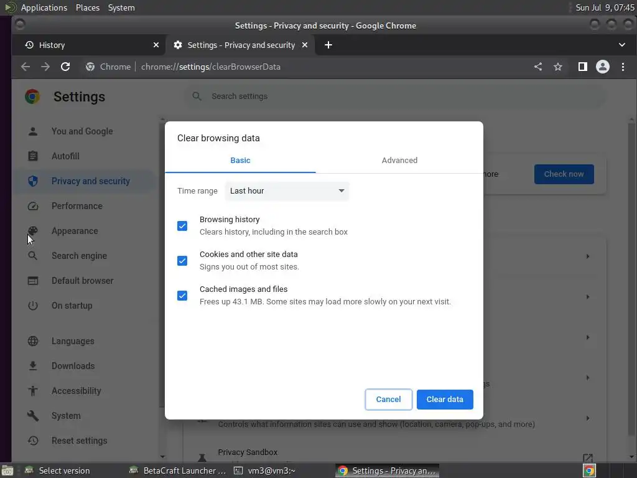Switch to Select version taskbar window

coord(58,471)
